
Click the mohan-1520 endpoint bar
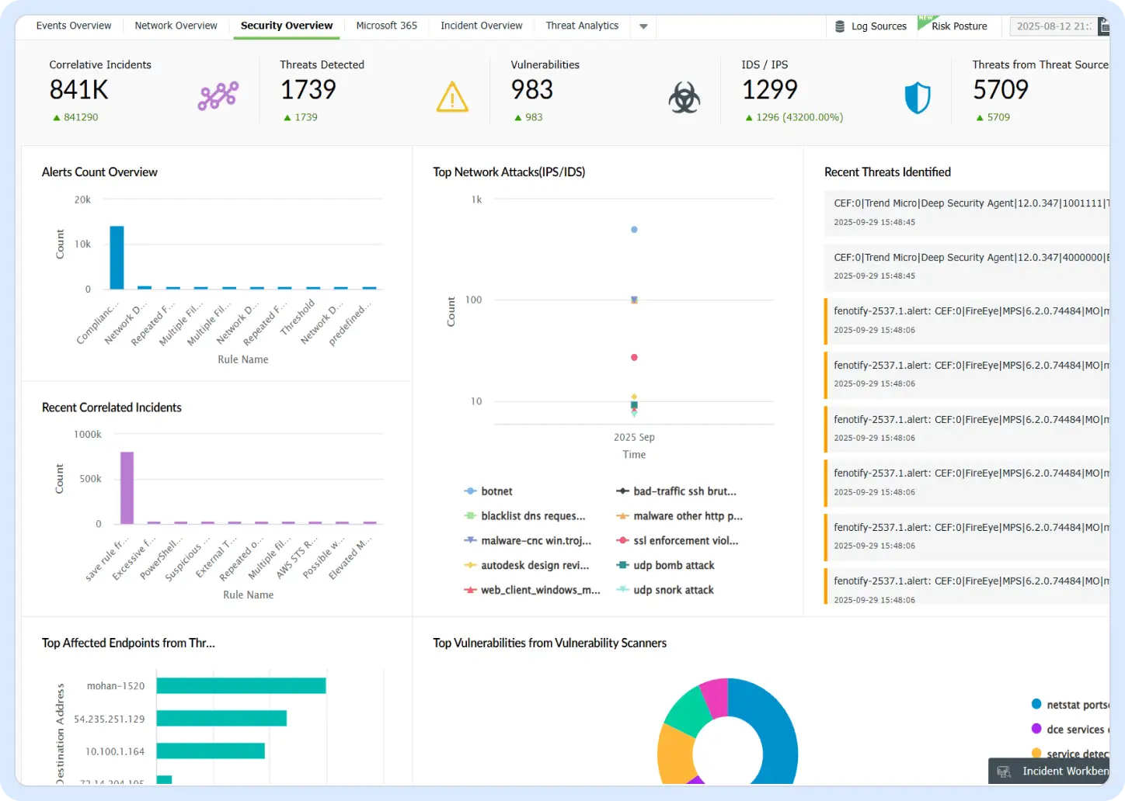[x=241, y=686]
